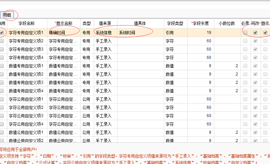The height and width of the screenshot is (164, 270).
Task: Toggle 可改 checkbox for 字符专用自定义项1 row
Action: (x=255, y=33)
